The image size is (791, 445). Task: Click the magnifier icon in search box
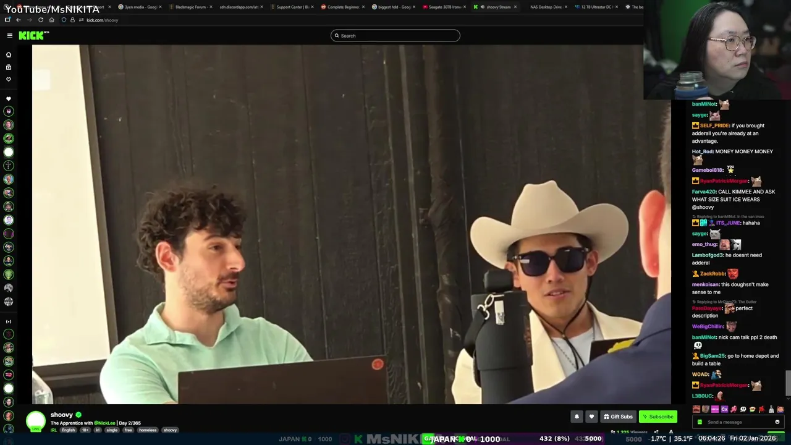tap(337, 36)
